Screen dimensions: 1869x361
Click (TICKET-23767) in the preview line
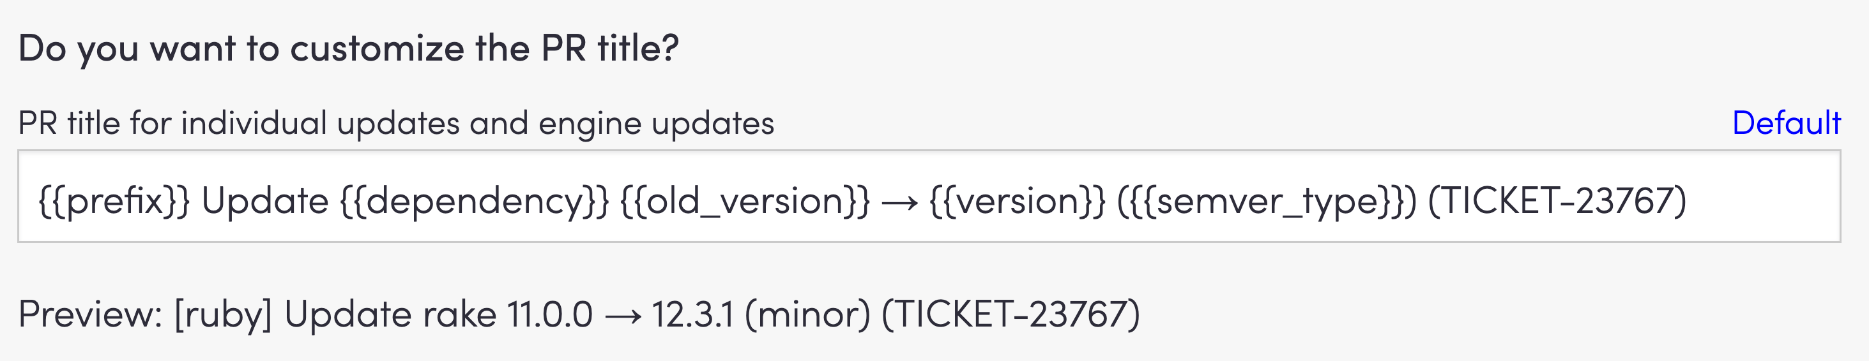point(1011,314)
